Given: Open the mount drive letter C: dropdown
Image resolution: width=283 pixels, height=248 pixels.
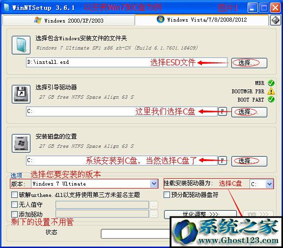Looking at the screenshot, I should tap(269, 184).
